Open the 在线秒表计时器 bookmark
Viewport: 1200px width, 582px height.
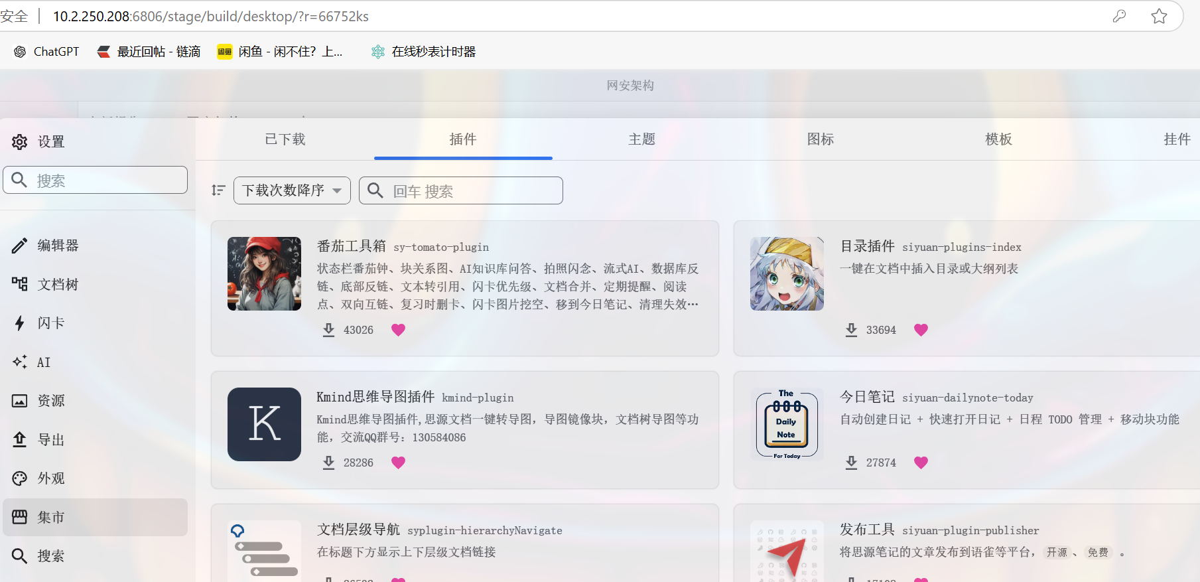(x=424, y=52)
